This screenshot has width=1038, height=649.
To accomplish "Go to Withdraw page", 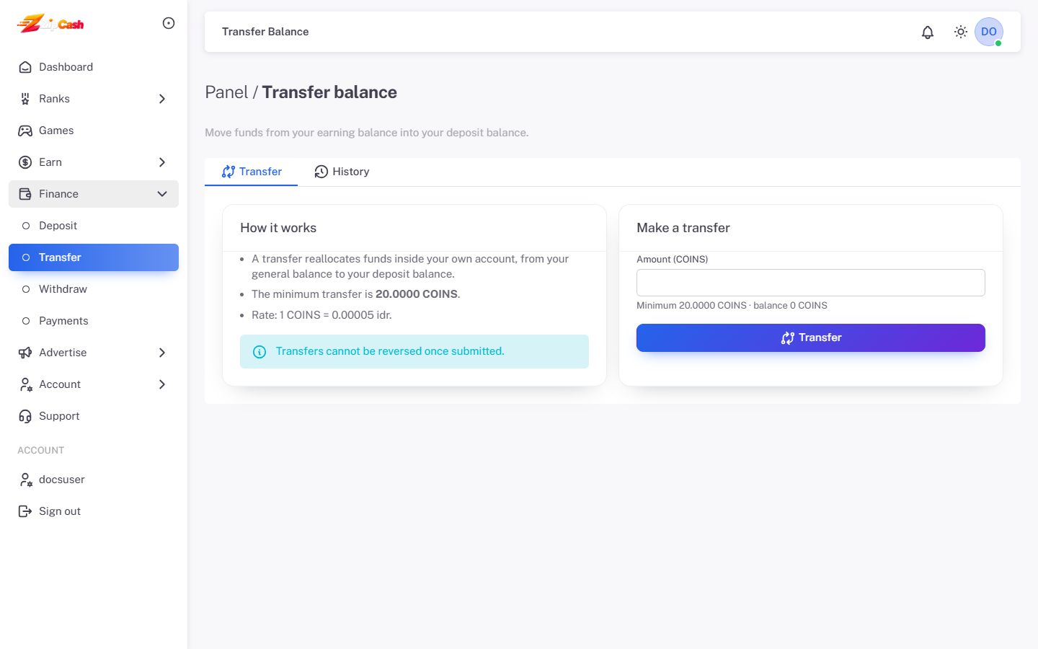I will pyautogui.click(x=94, y=289).
